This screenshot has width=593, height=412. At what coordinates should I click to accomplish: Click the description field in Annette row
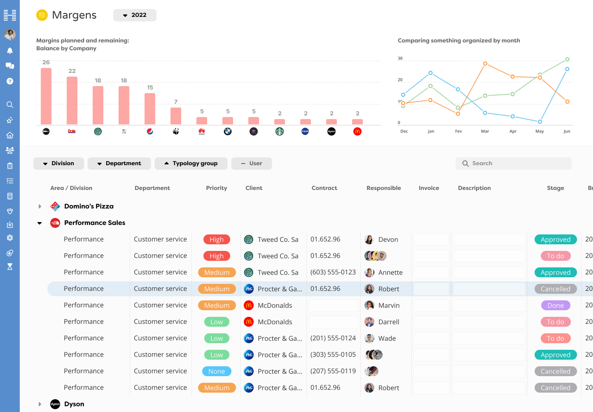point(490,272)
